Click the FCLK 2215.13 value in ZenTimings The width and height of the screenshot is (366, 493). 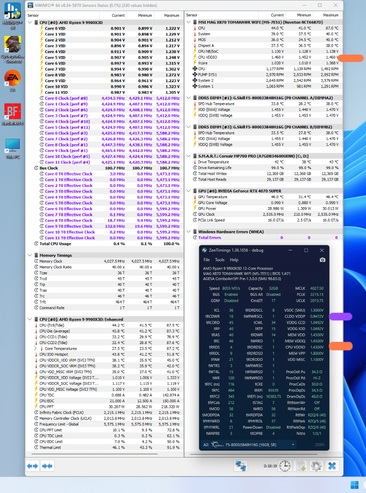pyautogui.click(x=317, y=294)
